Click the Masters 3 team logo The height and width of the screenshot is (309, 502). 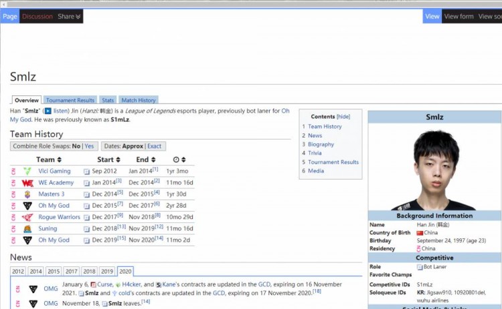(x=27, y=194)
